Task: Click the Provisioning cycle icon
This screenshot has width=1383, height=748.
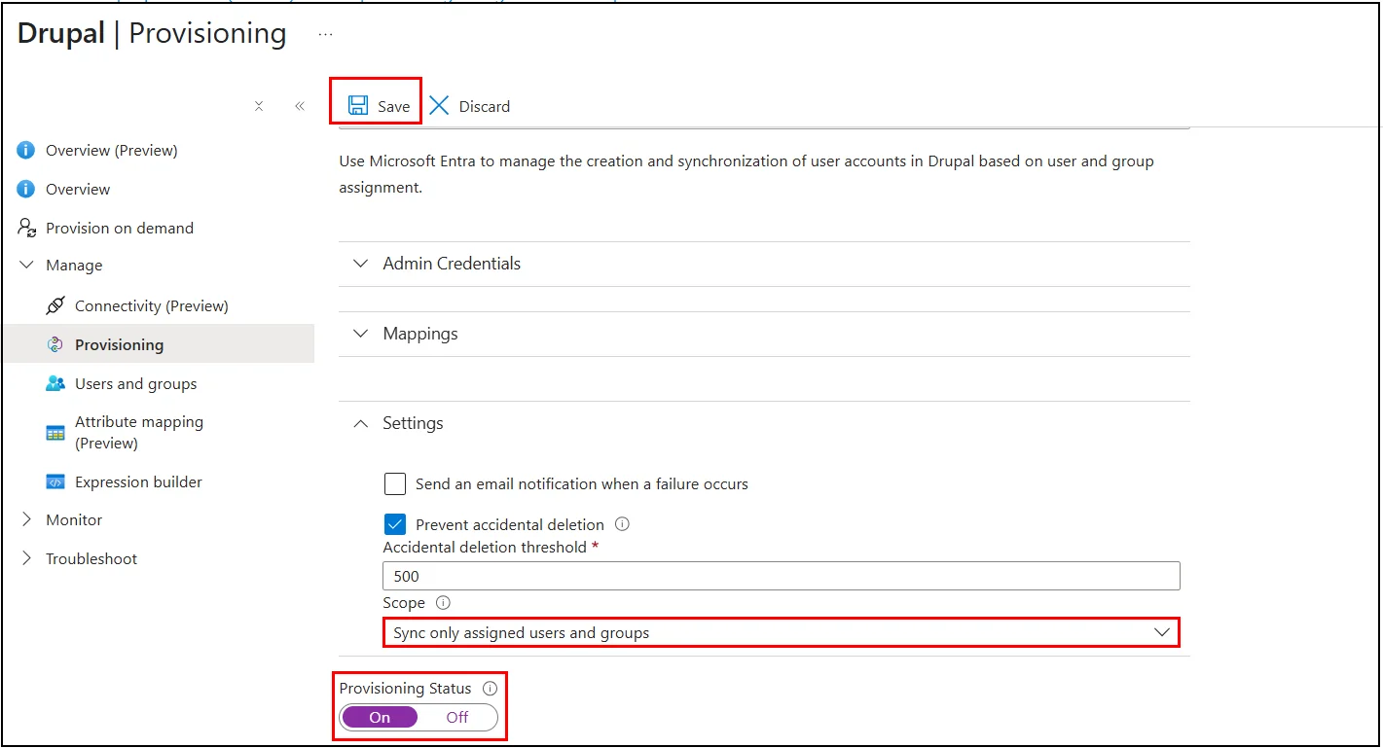Action: [x=55, y=344]
